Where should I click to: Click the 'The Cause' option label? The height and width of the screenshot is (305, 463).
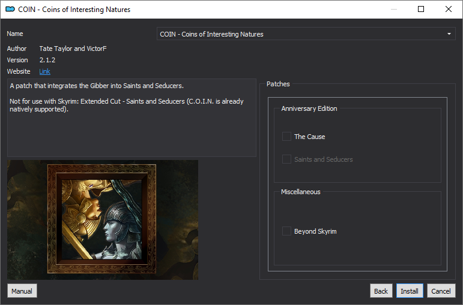pyautogui.click(x=309, y=137)
